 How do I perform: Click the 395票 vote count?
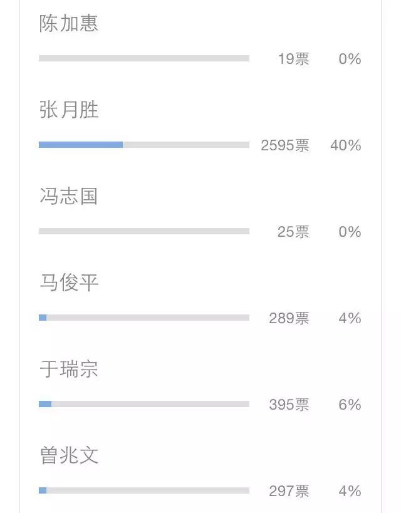tap(289, 405)
